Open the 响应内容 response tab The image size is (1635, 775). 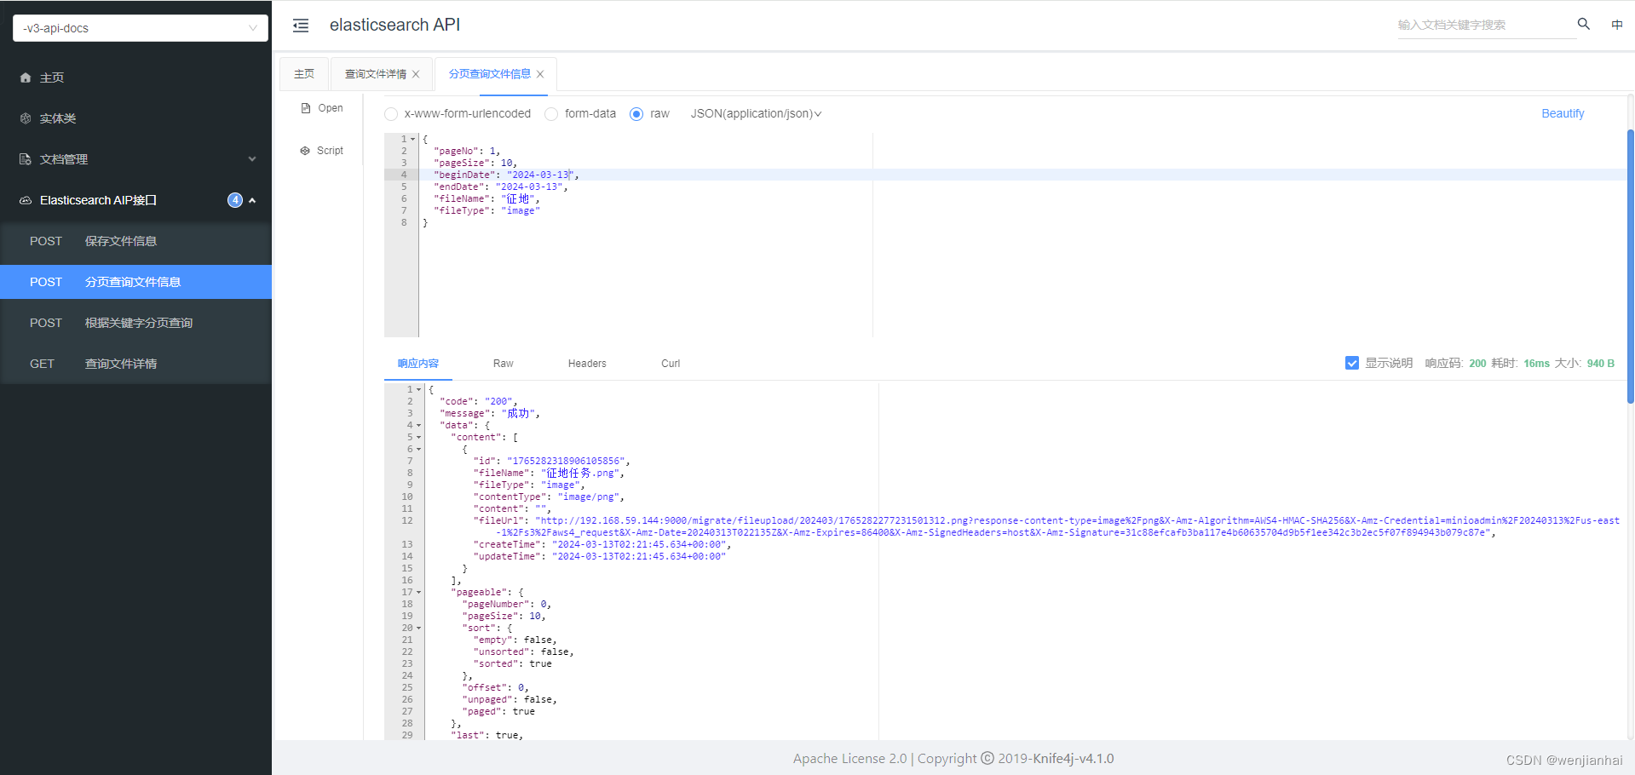tap(418, 364)
